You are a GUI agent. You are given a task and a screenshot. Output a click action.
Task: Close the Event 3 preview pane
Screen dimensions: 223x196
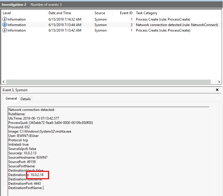tap(217, 90)
